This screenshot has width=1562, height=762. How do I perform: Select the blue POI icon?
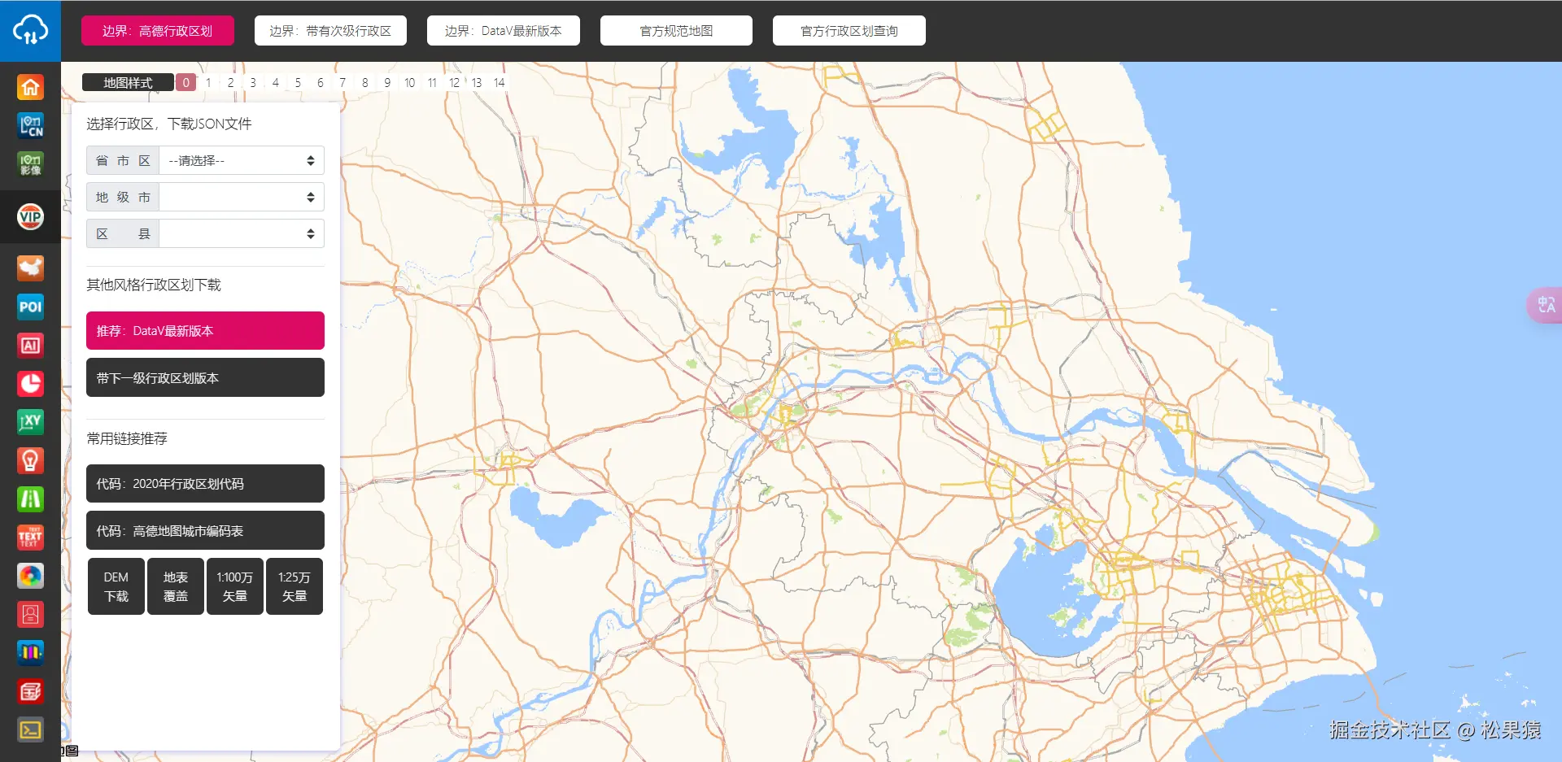click(30, 307)
